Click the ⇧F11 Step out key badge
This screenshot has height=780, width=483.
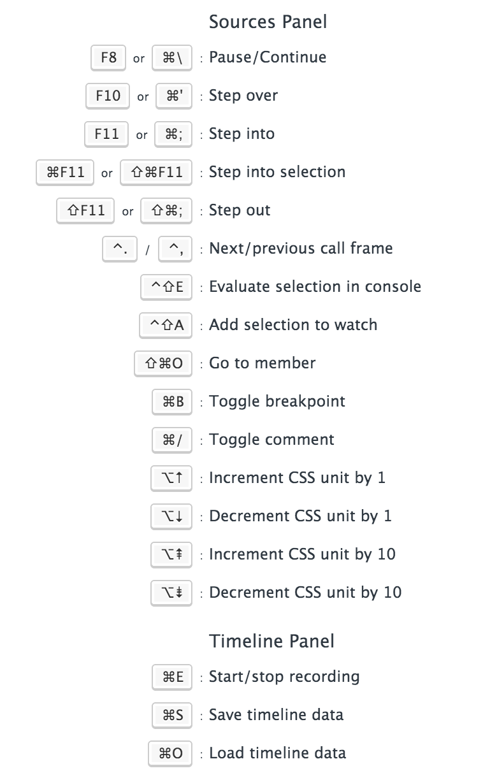[x=85, y=210]
